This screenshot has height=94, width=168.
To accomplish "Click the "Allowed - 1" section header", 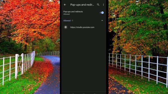I will tap(68, 21).
